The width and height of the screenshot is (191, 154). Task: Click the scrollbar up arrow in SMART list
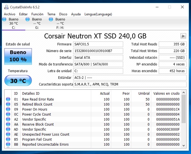(x=184, y=93)
